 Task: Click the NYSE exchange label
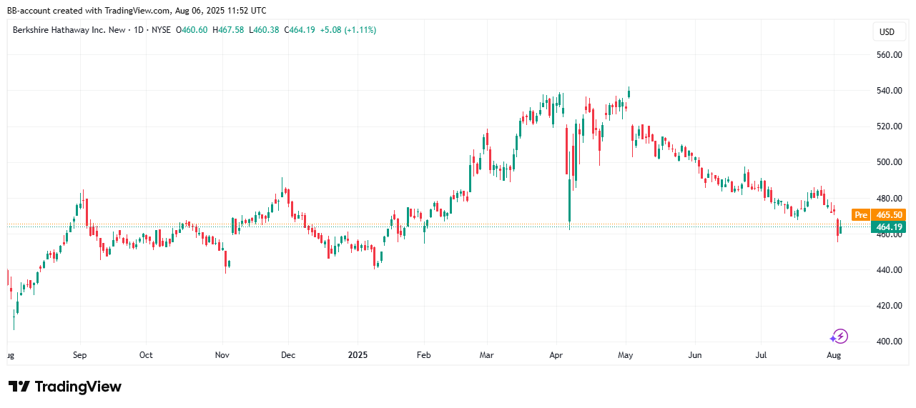162,30
